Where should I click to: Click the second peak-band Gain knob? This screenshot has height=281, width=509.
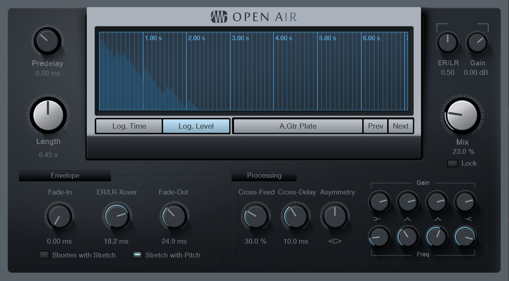coord(437,202)
